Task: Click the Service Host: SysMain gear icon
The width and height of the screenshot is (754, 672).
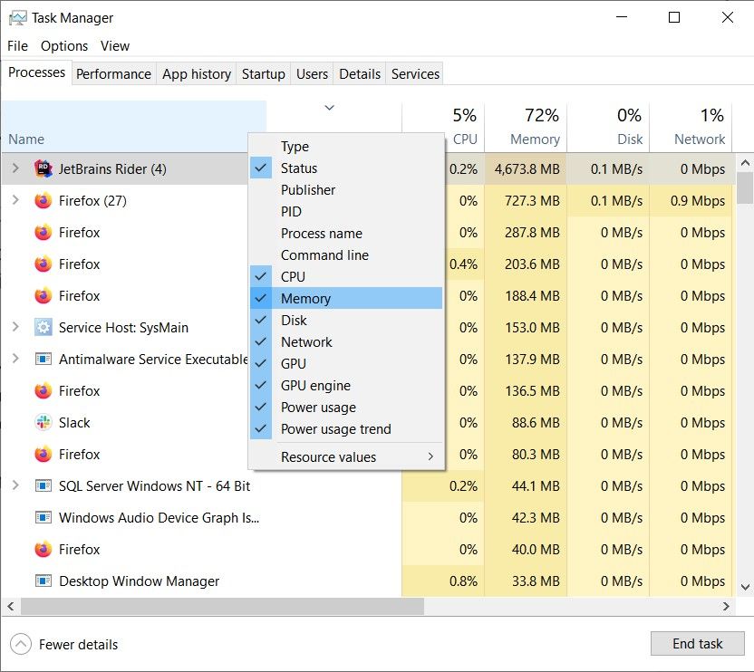Action: click(x=43, y=327)
